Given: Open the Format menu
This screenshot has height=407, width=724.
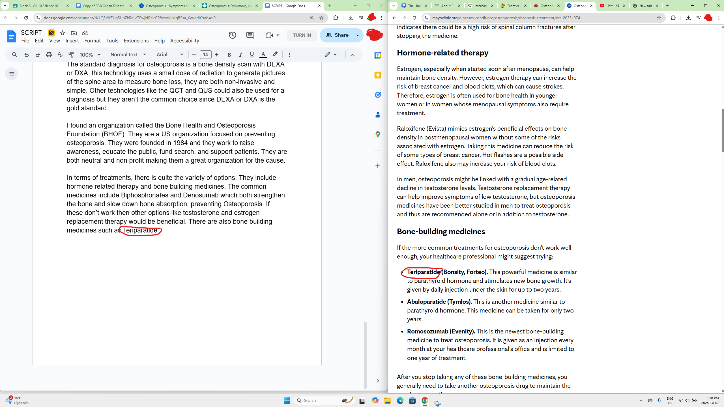Looking at the screenshot, I should click(93, 41).
